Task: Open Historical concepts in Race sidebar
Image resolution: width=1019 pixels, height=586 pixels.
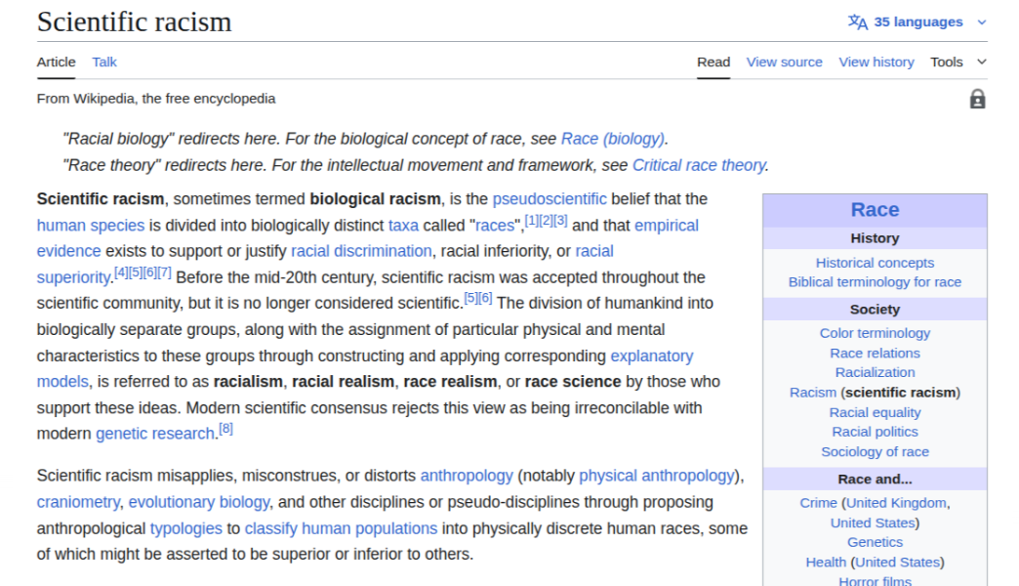Action: (875, 263)
